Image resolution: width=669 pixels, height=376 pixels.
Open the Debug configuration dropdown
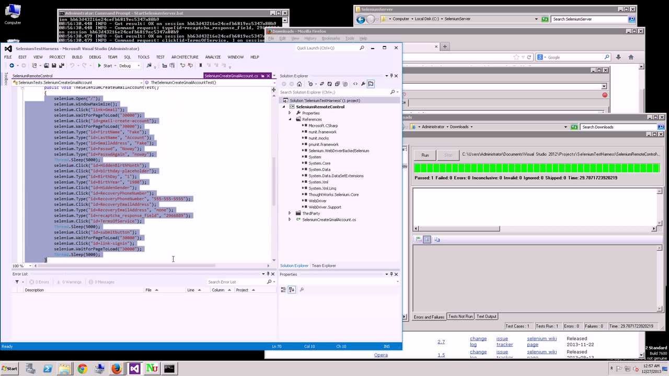pos(130,66)
